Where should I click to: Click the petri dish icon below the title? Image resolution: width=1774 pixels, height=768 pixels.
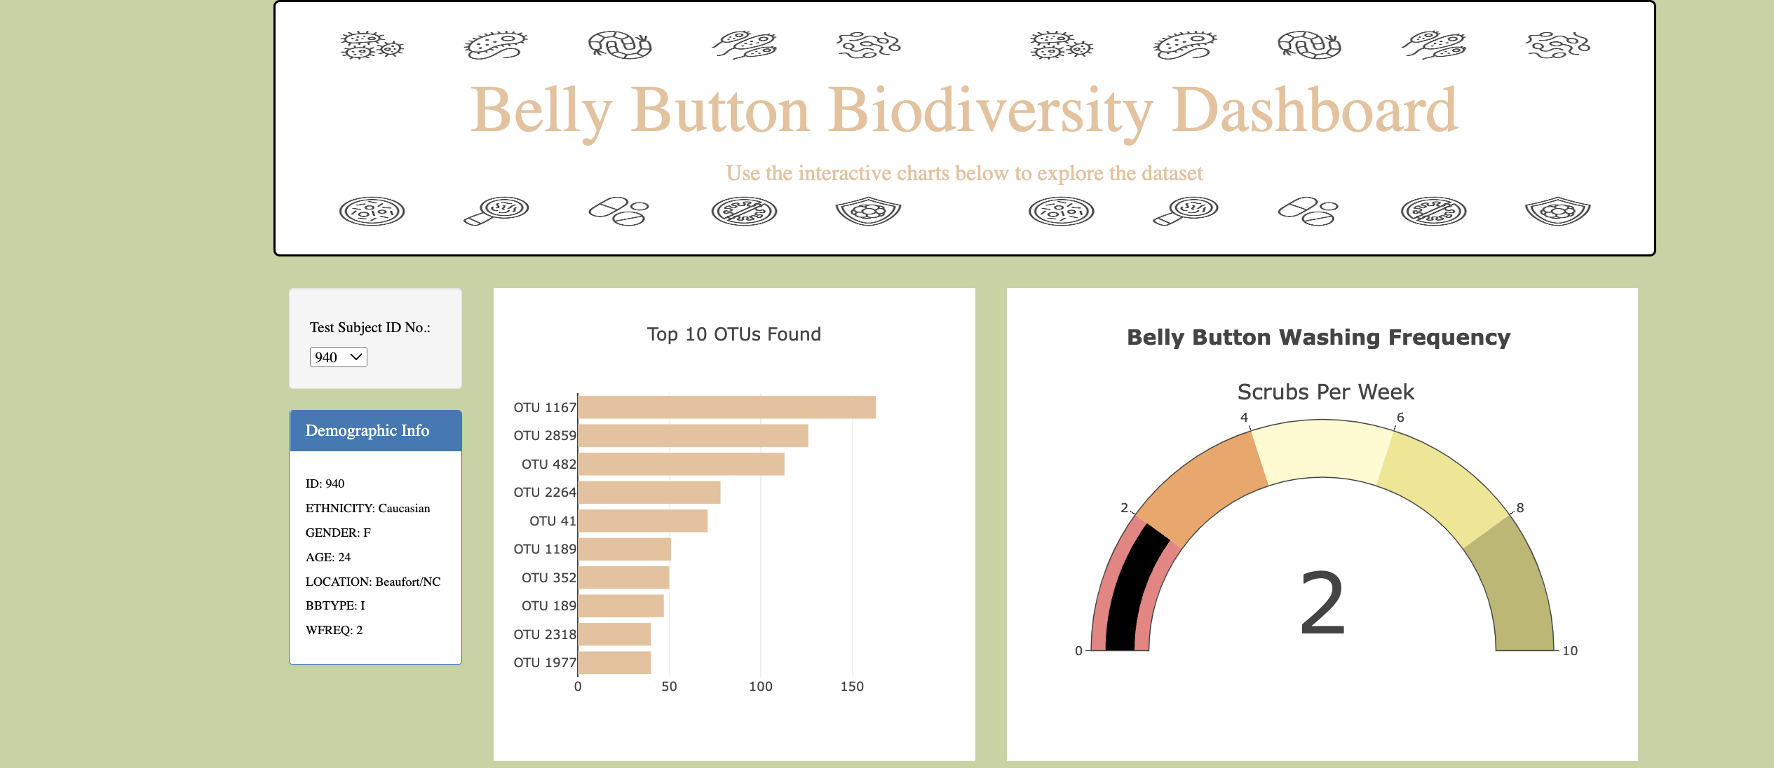(x=372, y=211)
